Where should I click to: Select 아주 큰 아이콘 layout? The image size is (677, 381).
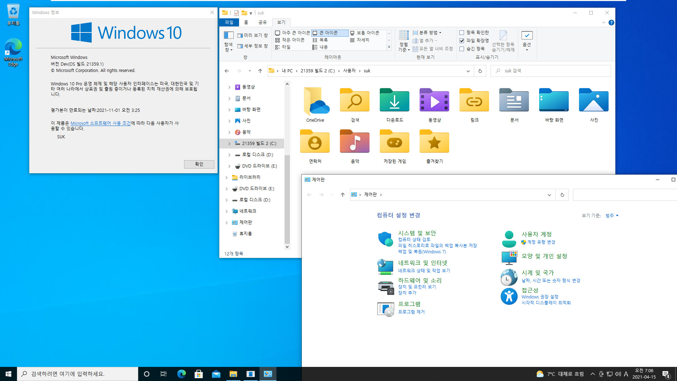(292, 33)
